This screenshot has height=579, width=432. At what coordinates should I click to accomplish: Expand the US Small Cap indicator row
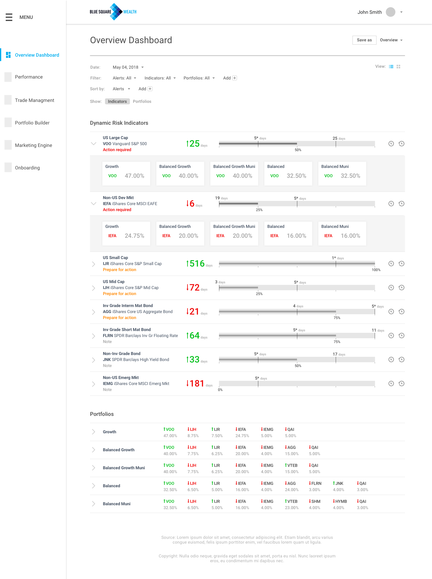pos(94,264)
